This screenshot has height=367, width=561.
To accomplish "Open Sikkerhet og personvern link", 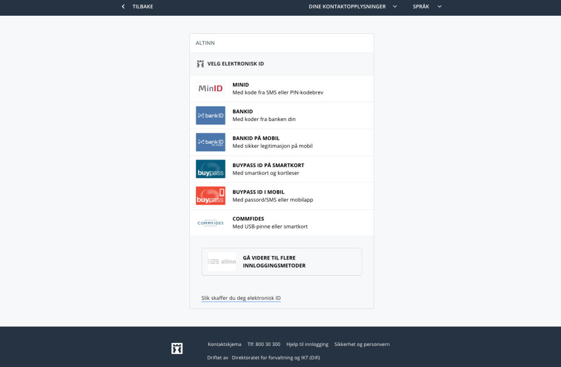I will pos(362,344).
